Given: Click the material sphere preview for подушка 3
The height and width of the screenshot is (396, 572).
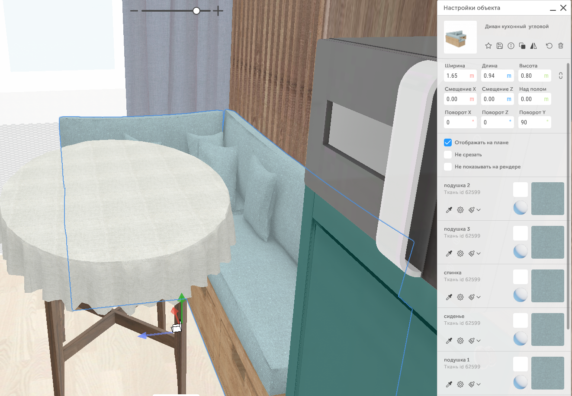Looking at the screenshot, I should [521, 251].
